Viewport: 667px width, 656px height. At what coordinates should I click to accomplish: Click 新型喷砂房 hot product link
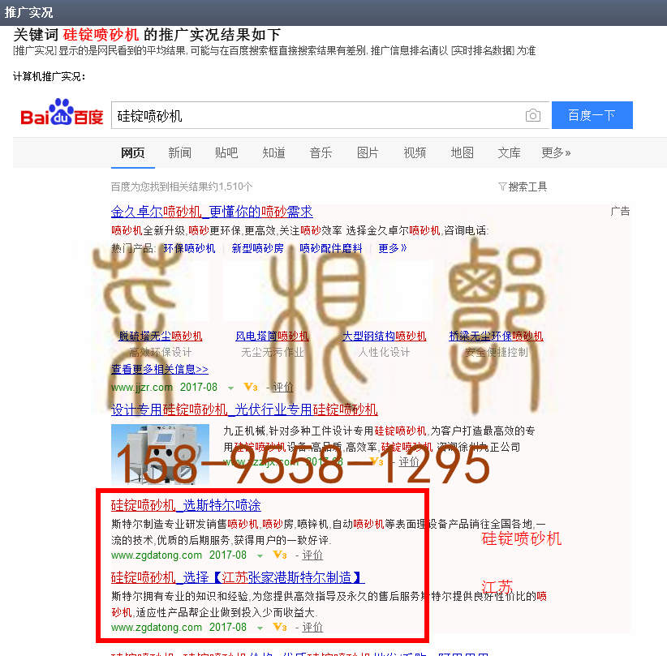click(257, 248)
